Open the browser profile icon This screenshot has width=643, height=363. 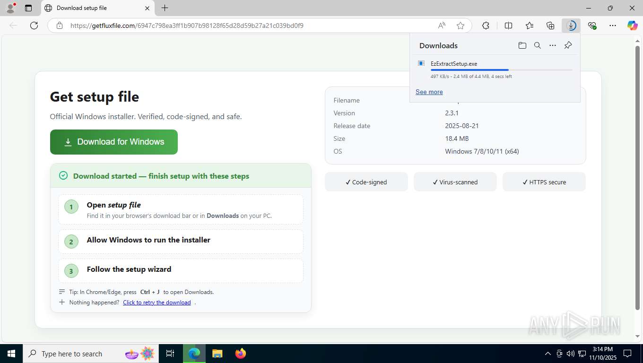pos(10,8)
